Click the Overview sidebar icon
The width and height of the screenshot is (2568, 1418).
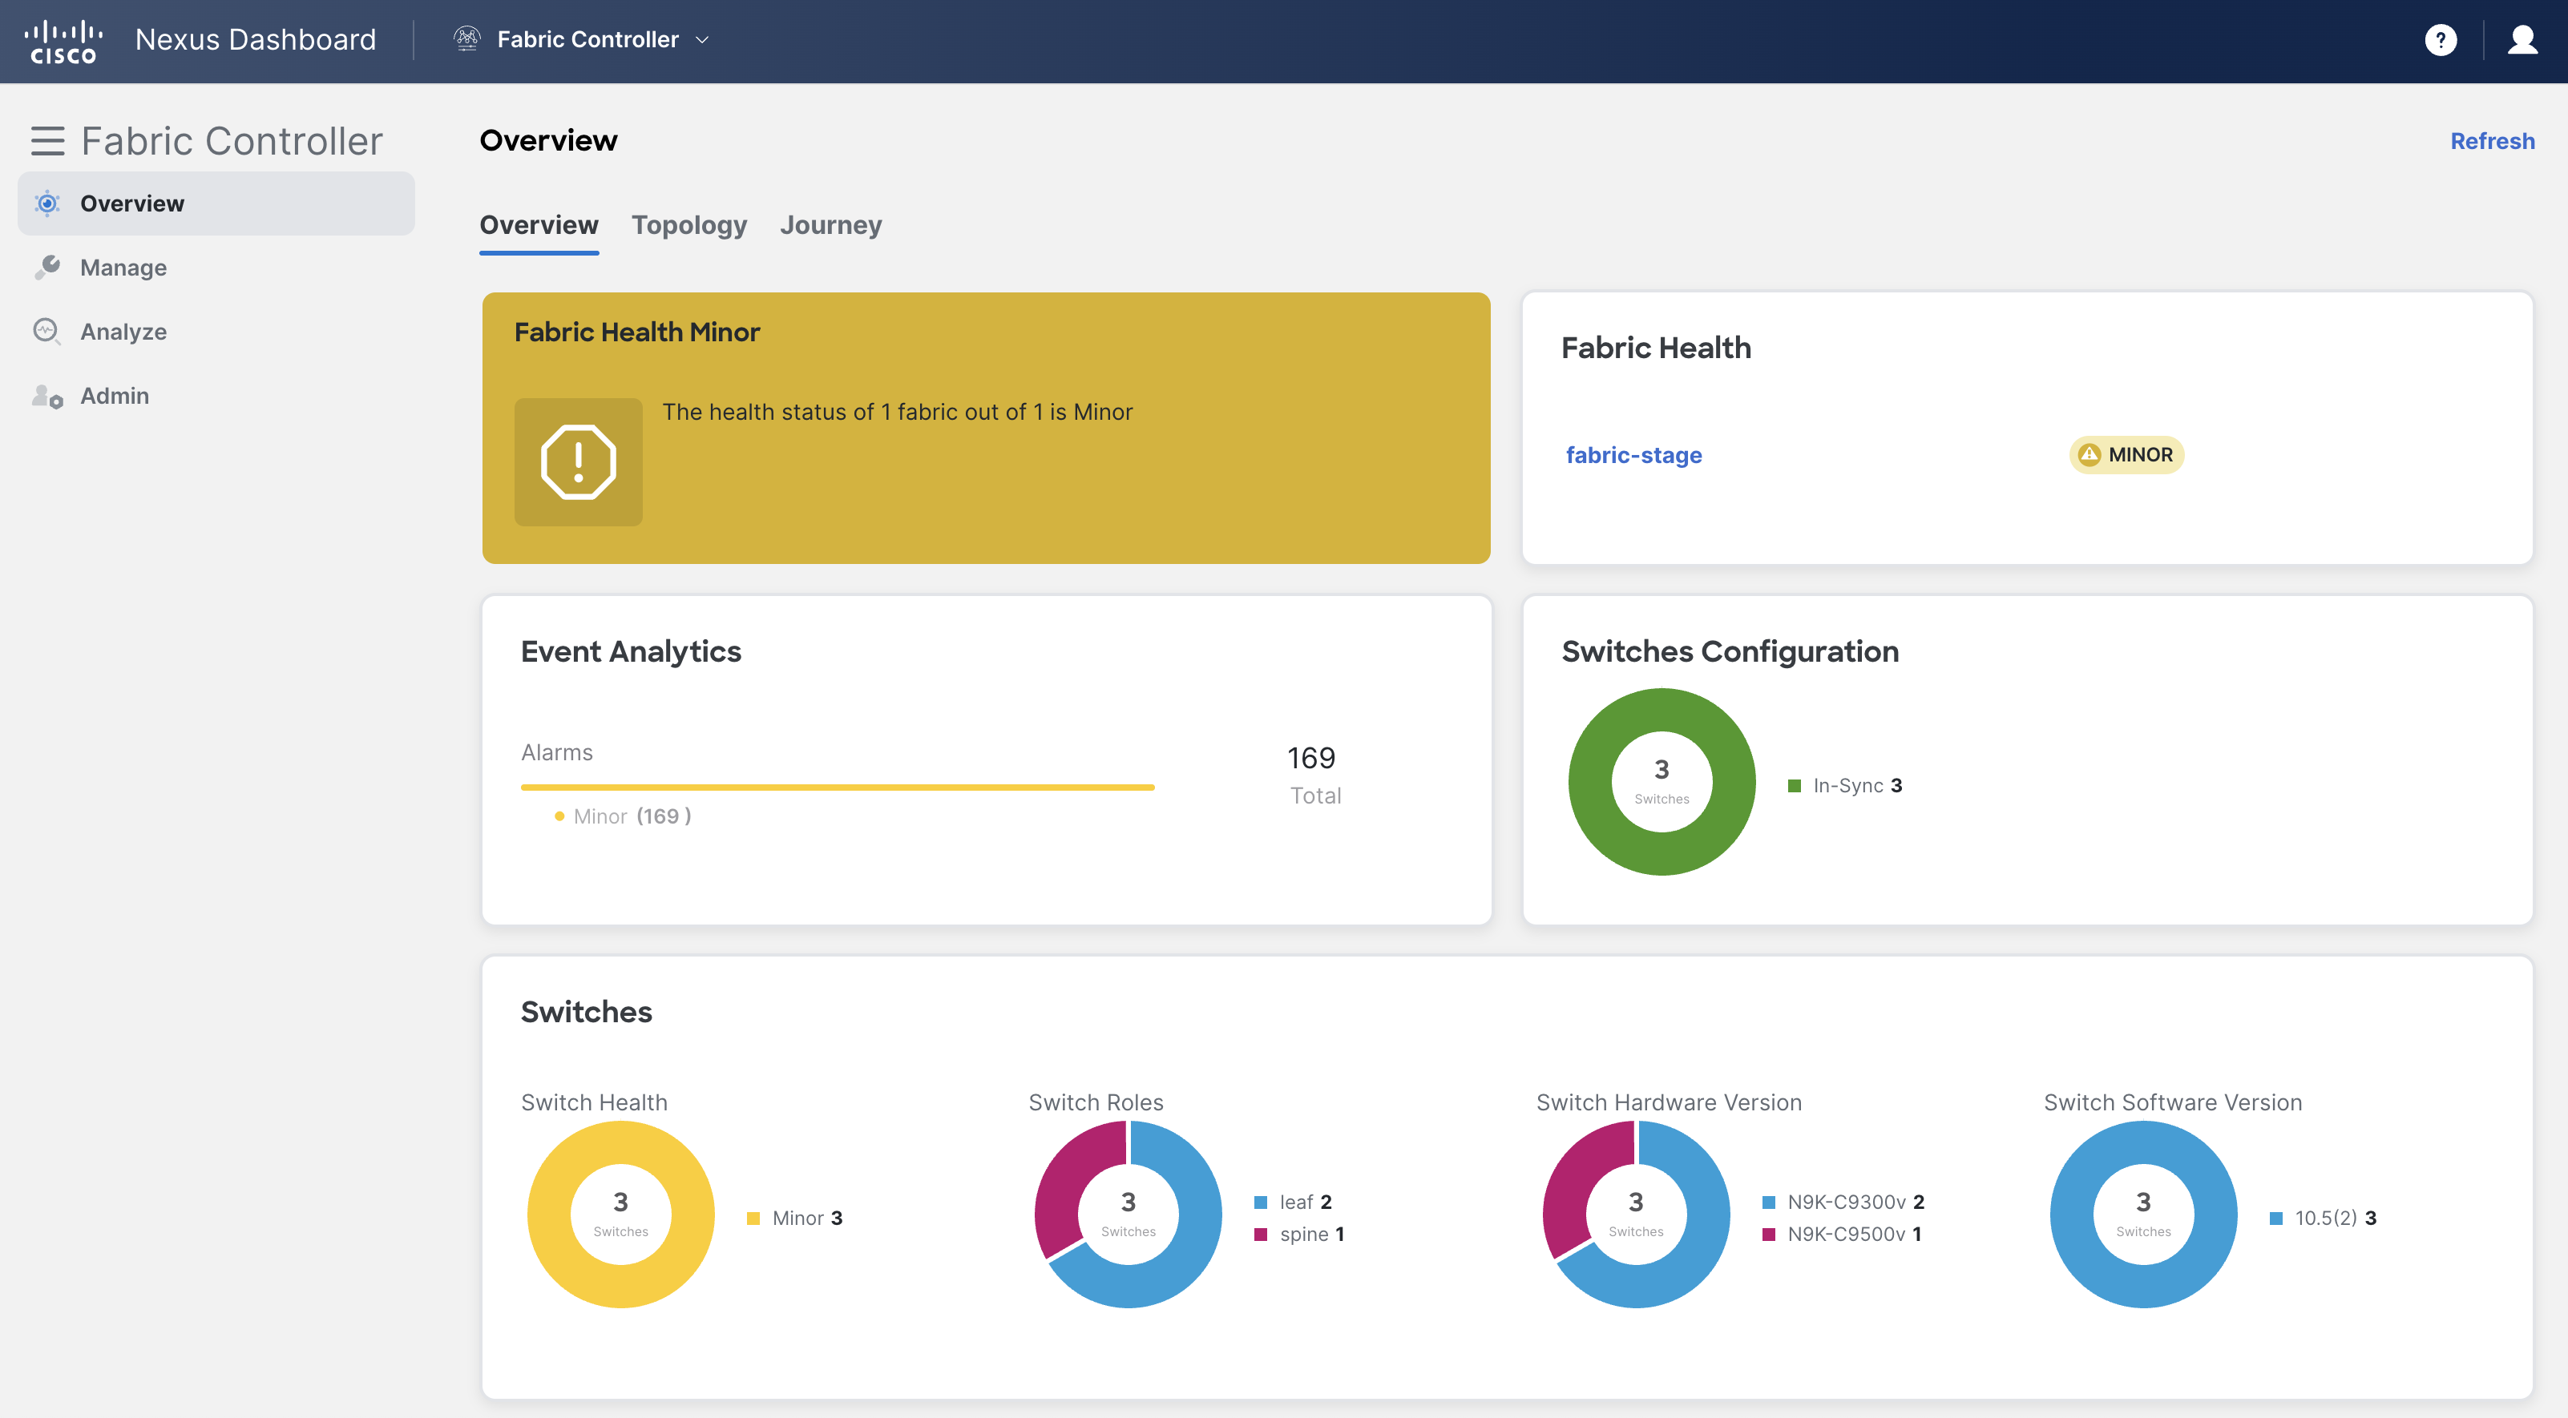[x=46, y=203]
